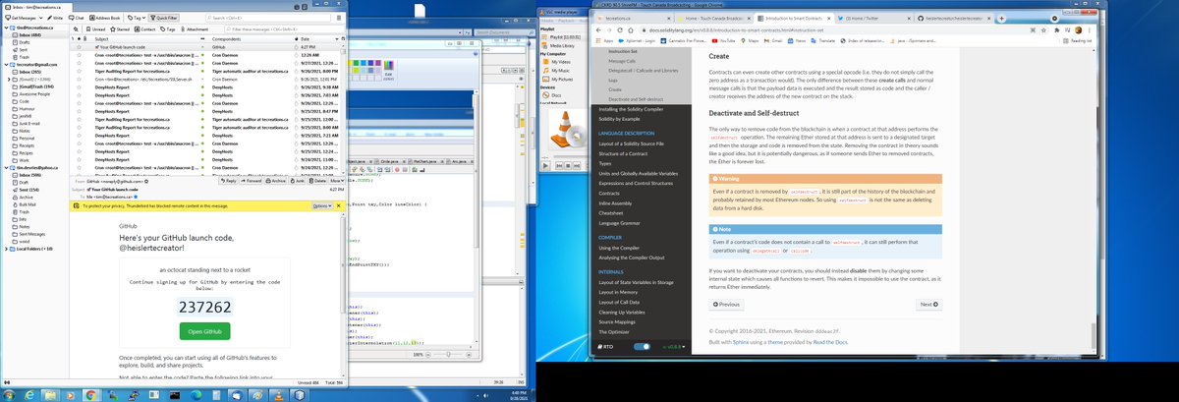This screenshot has height=402, width=1179.
Task: Open the More dropdown in message header
Action: point(337,182)
